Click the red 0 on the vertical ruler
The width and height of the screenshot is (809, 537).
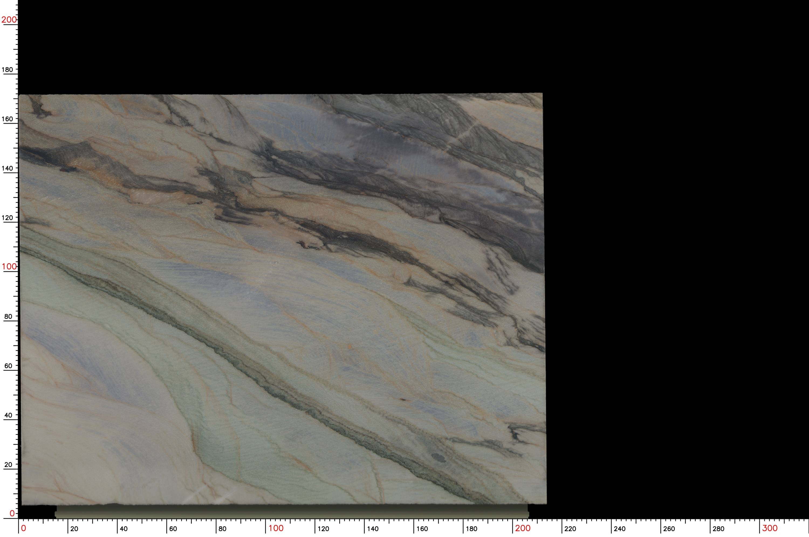(12, 513)
